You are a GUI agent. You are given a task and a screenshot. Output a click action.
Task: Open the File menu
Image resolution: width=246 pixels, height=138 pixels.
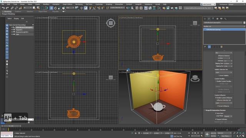pyautogui.click(x=3, y=4)
